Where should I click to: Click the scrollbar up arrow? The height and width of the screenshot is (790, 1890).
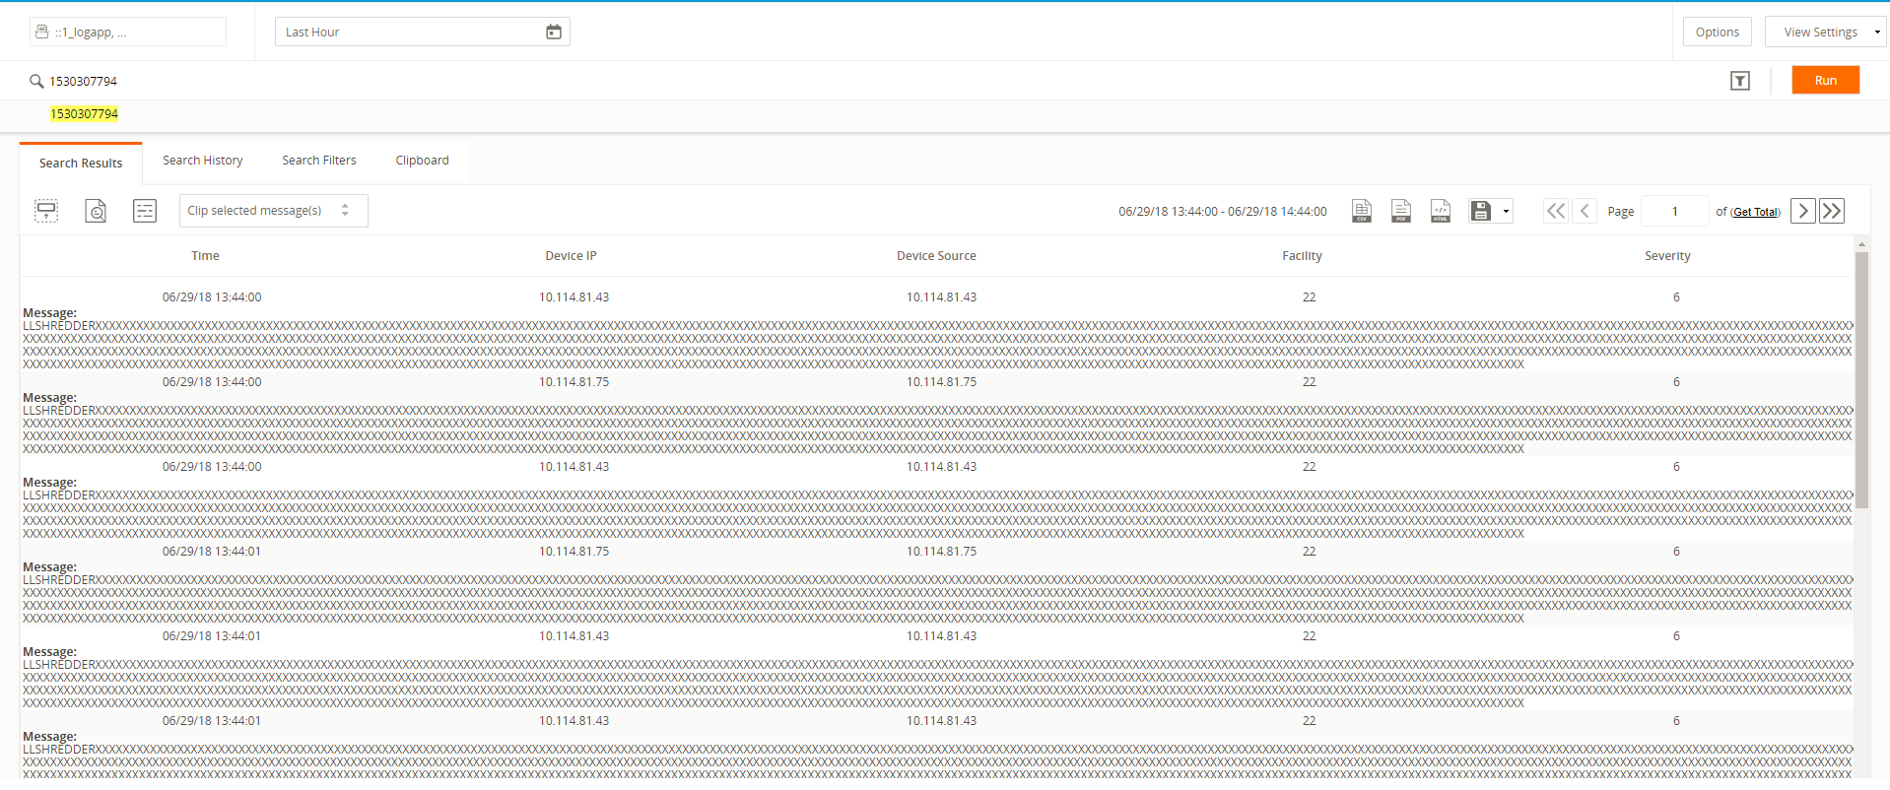(1861, 243)
